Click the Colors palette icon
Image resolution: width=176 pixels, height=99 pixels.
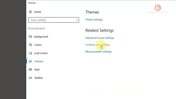30,45
